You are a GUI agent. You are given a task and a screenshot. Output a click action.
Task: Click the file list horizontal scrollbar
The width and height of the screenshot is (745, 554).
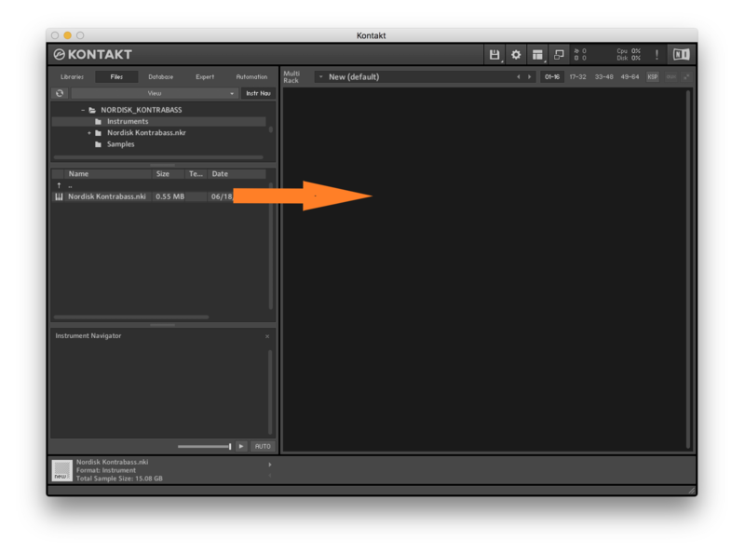pos(131,317)
